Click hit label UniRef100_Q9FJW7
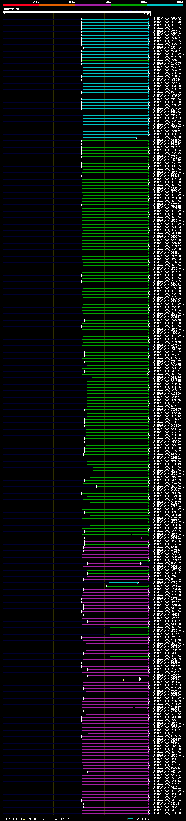 coord(167,35)
